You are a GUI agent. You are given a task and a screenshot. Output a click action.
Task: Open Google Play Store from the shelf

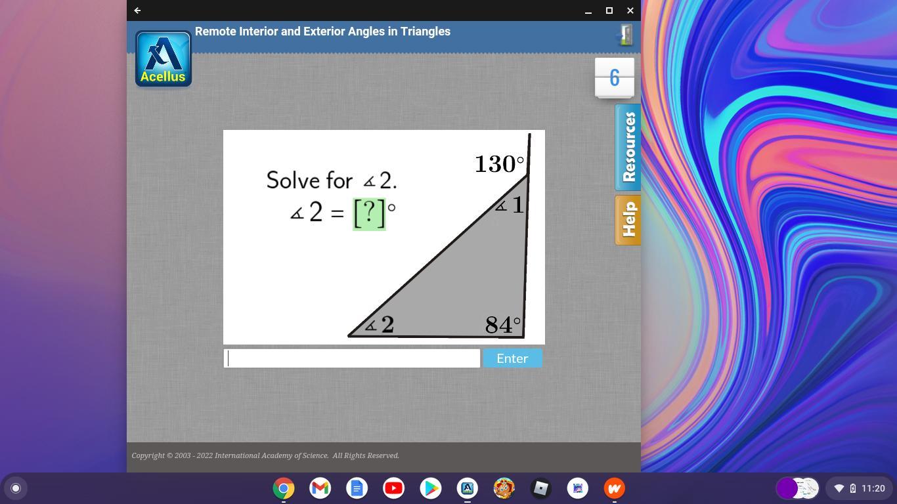point(431,488)
